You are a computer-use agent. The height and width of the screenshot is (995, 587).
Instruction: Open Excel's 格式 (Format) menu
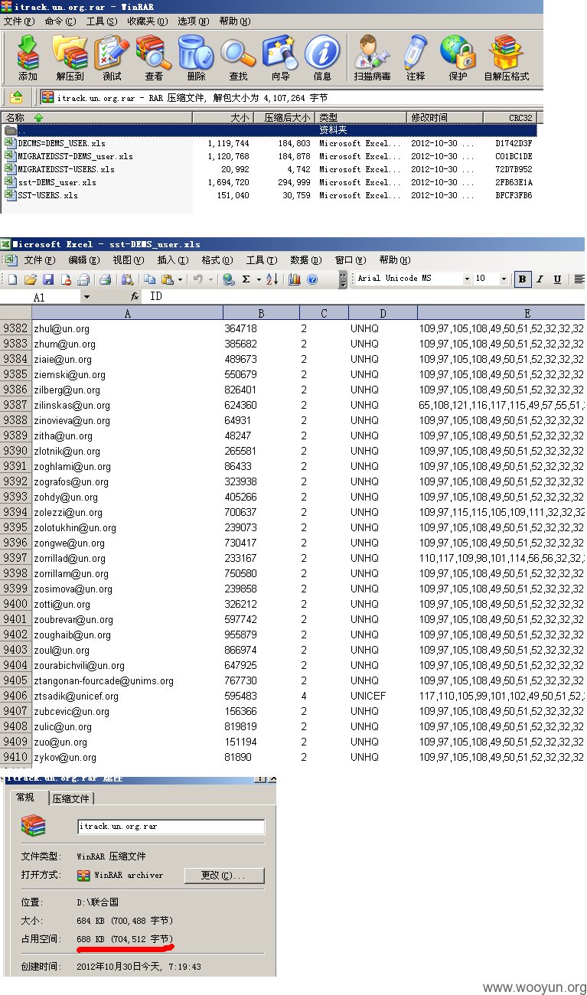tap(217, 261)
